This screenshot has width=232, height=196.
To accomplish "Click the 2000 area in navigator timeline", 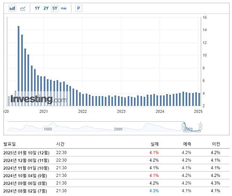I will (118, 129).
